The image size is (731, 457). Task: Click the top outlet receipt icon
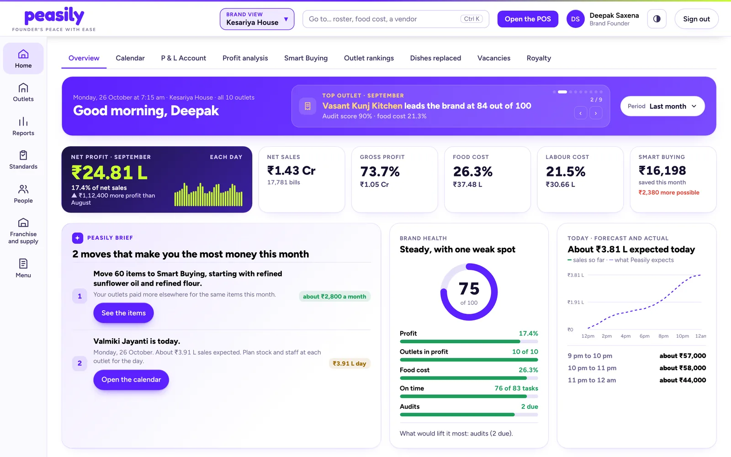click(x=307, y=106)
